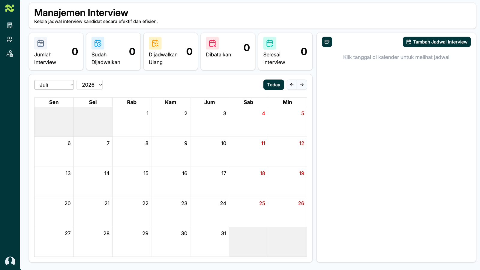
Task: Select July 31 date cell
Action: (x=209, y=242)
